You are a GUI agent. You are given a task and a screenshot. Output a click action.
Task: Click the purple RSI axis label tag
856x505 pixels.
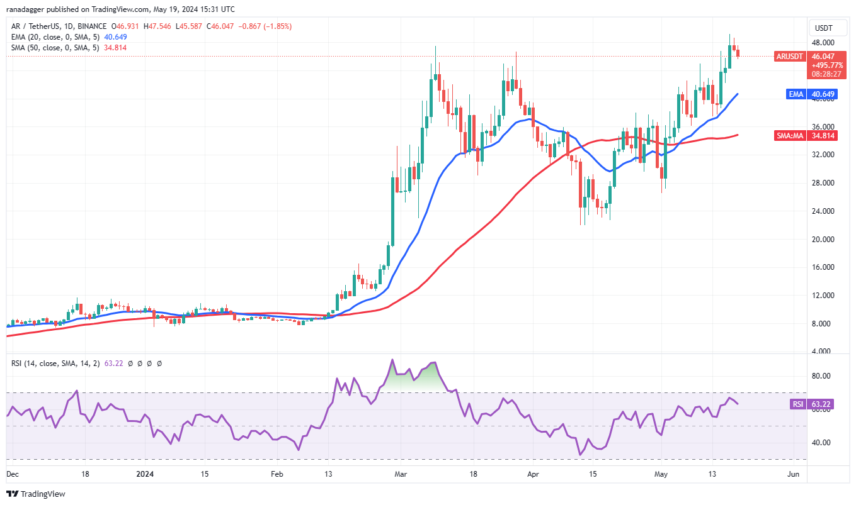(799, 404)
